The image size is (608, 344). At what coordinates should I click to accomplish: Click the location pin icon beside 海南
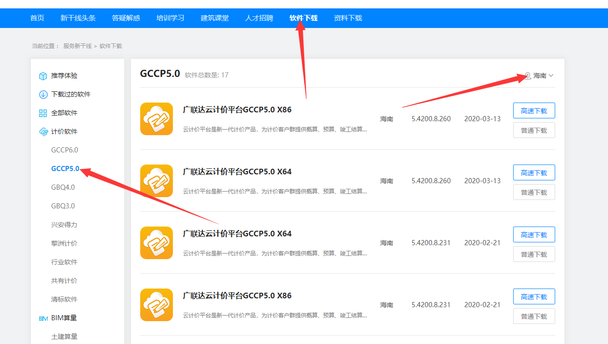point(528,76)
